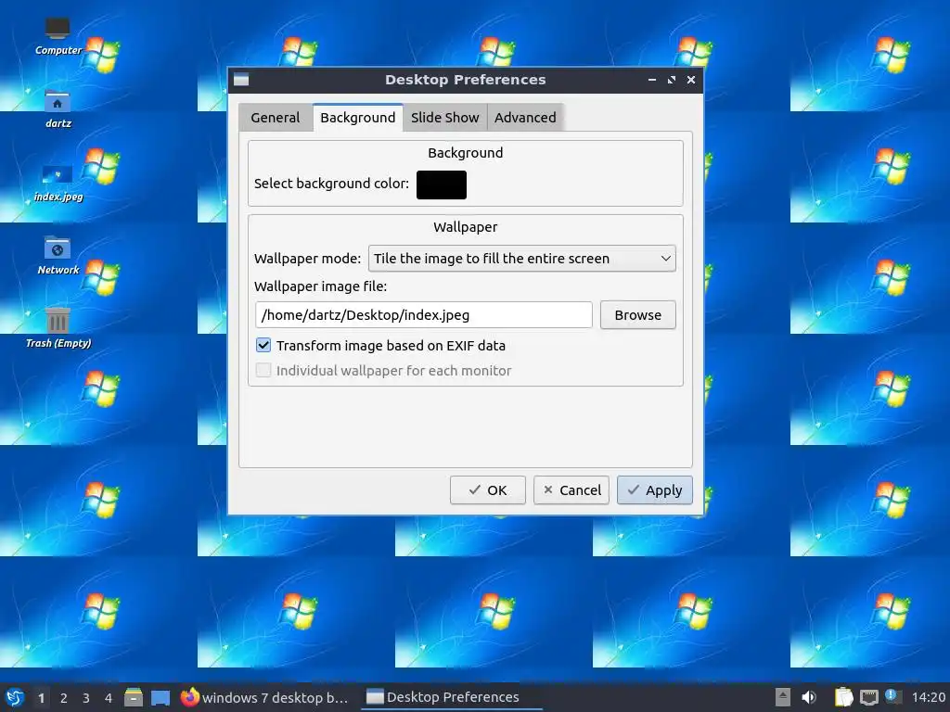
Task: Minimize the Desktop Preferences window
Action: tap(652, 80)
